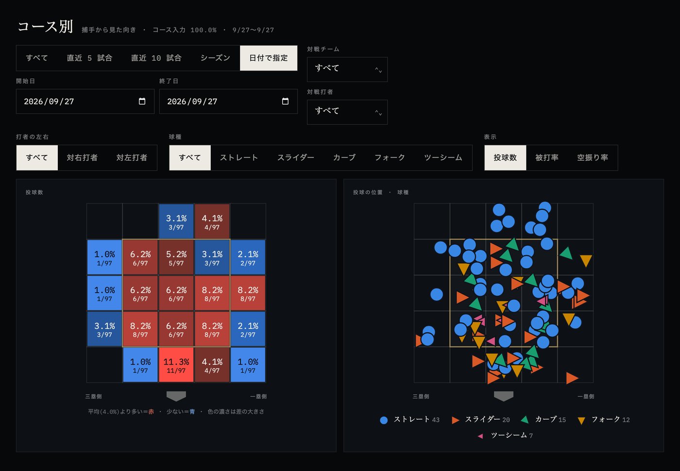
Task: Click the カーブ green triangle legend icon
Action: 525,420
